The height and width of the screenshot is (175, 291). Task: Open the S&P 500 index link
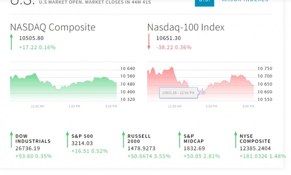[82, 136]
